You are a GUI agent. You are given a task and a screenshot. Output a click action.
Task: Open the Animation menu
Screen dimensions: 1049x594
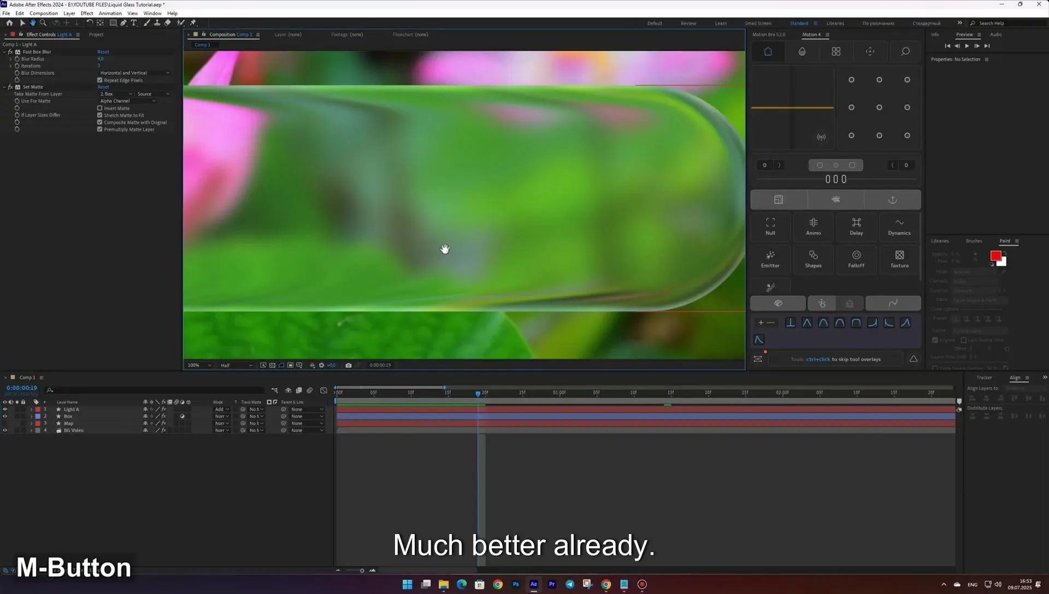tap(110, 13)
